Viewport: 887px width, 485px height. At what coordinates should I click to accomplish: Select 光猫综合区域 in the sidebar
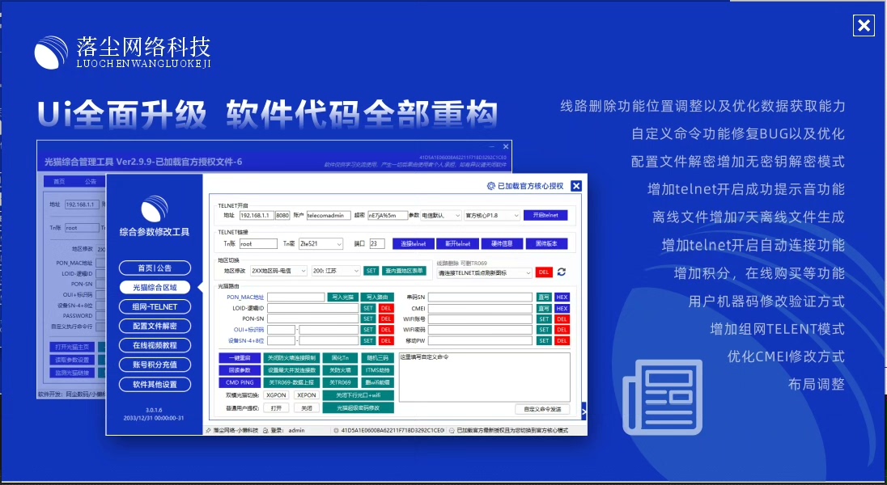pyautogui.click(x=155, y=287)
